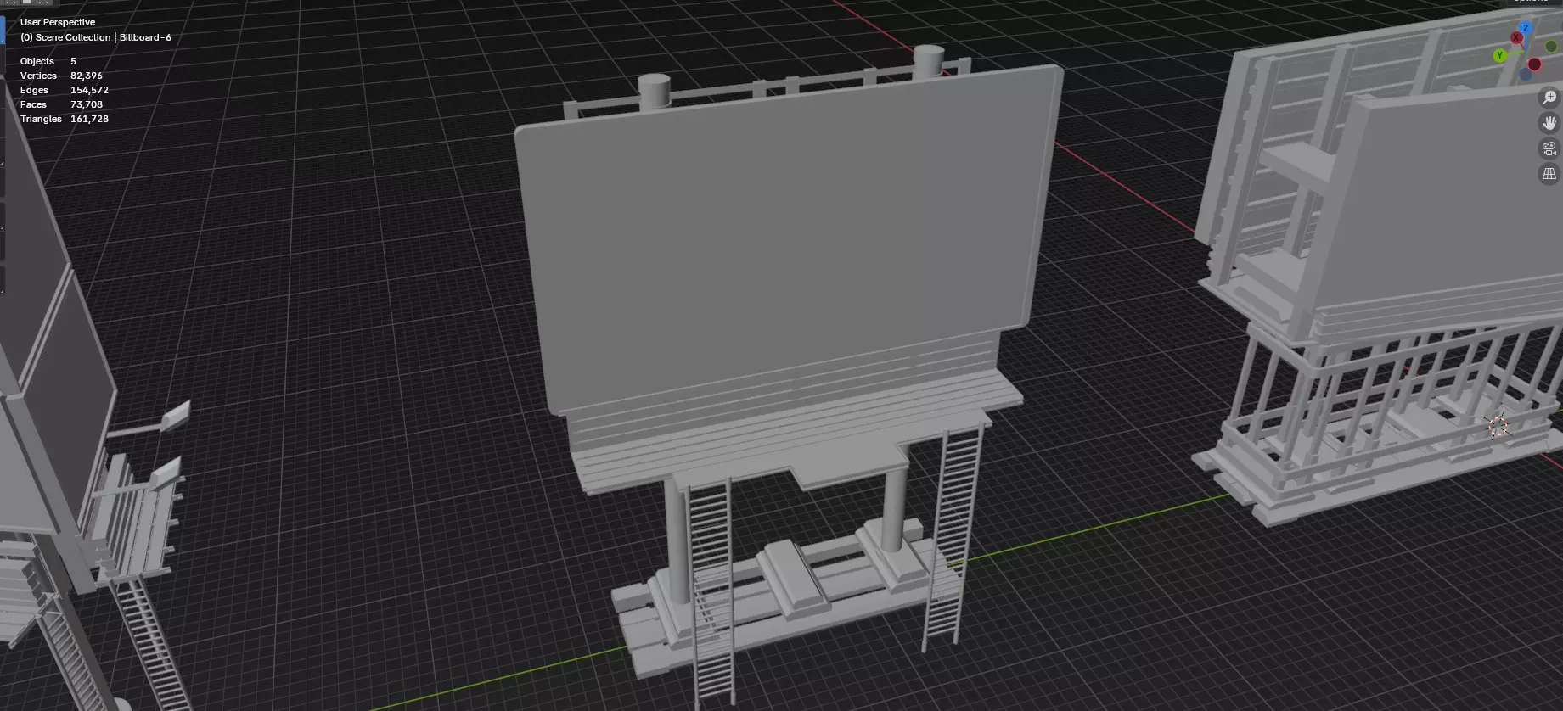Switch perspective/orthographic with the grid icon
The height and width of the screenshot is (711, 1563).
(x=1549, y=173)
